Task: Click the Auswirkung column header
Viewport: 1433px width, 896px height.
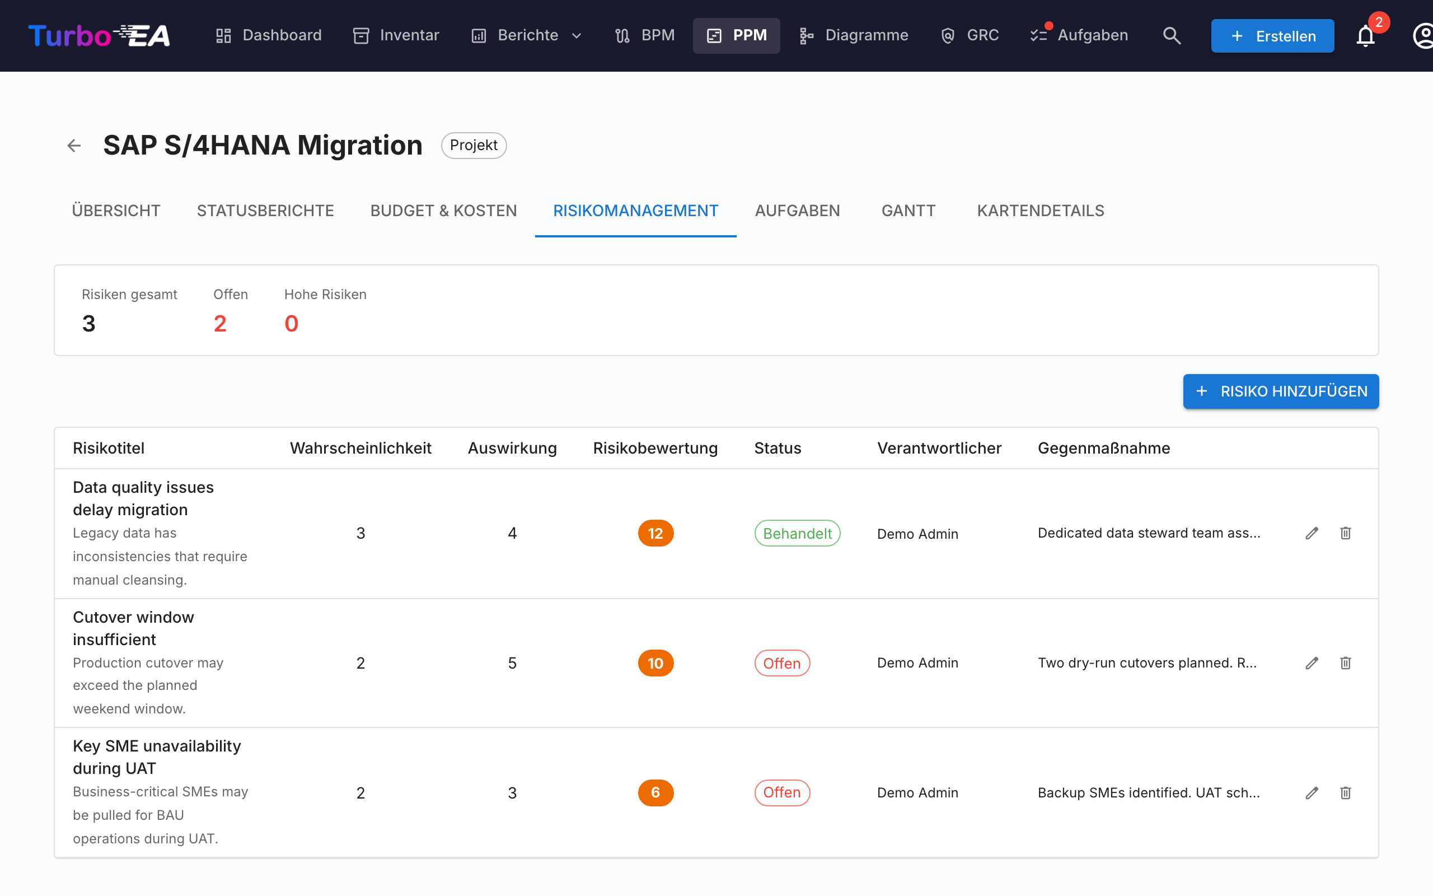Action: click(512, 448)
